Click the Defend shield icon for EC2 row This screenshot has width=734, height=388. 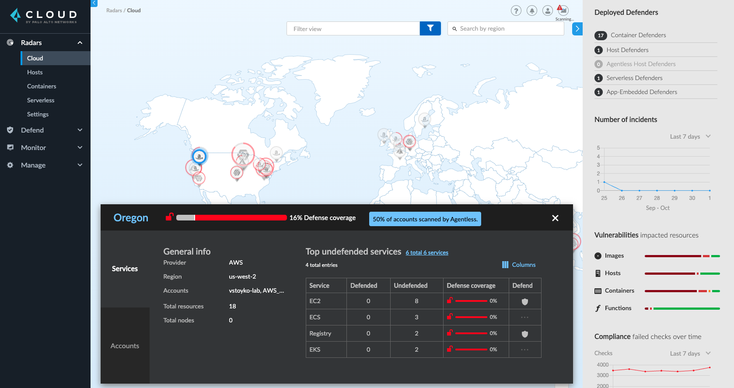(525, 301)
